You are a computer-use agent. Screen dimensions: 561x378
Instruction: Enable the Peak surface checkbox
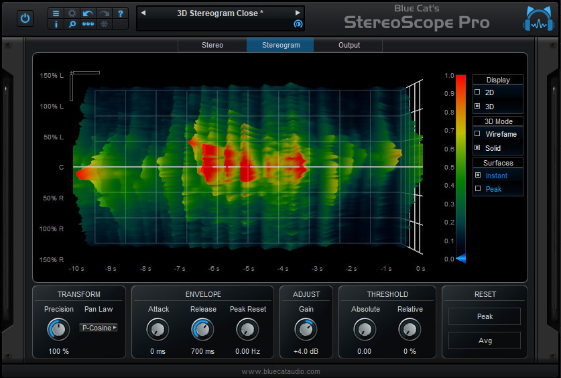pos(477,189)
